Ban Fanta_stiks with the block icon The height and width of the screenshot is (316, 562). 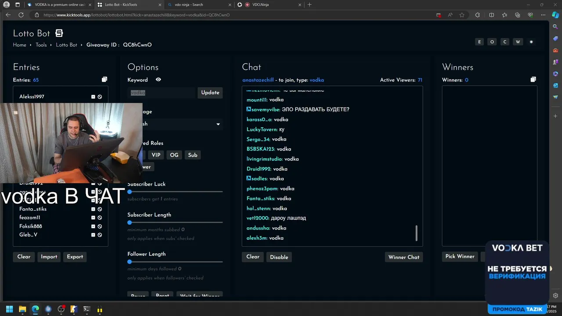[100, 209]
